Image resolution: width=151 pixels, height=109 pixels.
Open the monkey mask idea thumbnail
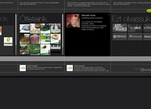tap(56, 26)
